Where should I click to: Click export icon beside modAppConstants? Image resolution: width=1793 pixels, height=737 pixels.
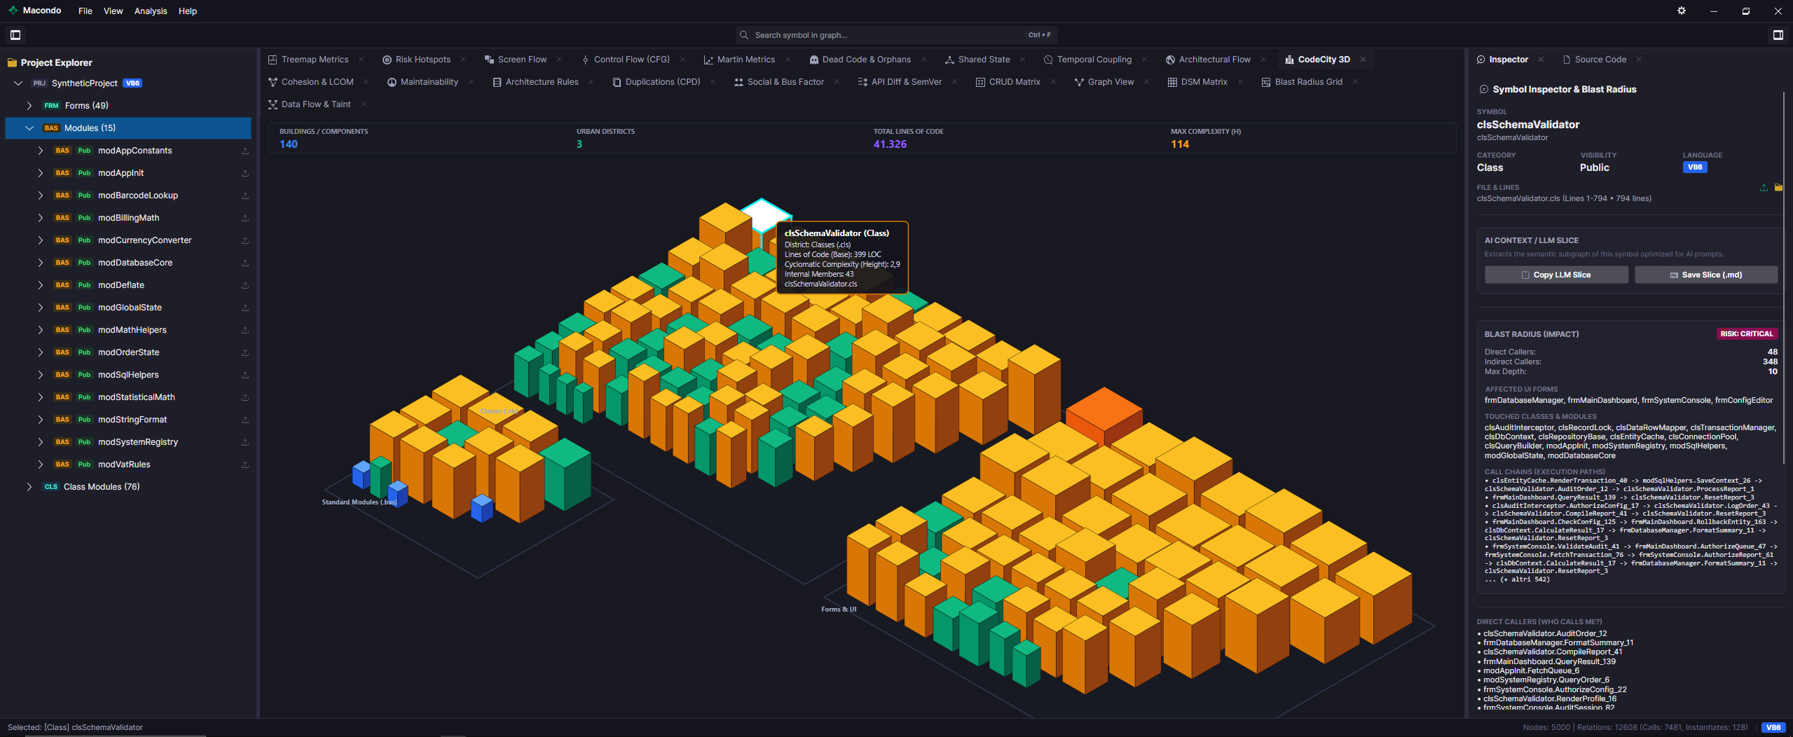245,151
